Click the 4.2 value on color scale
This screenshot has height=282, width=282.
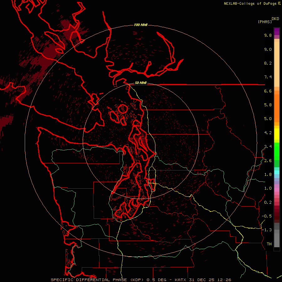click(268, 133)
